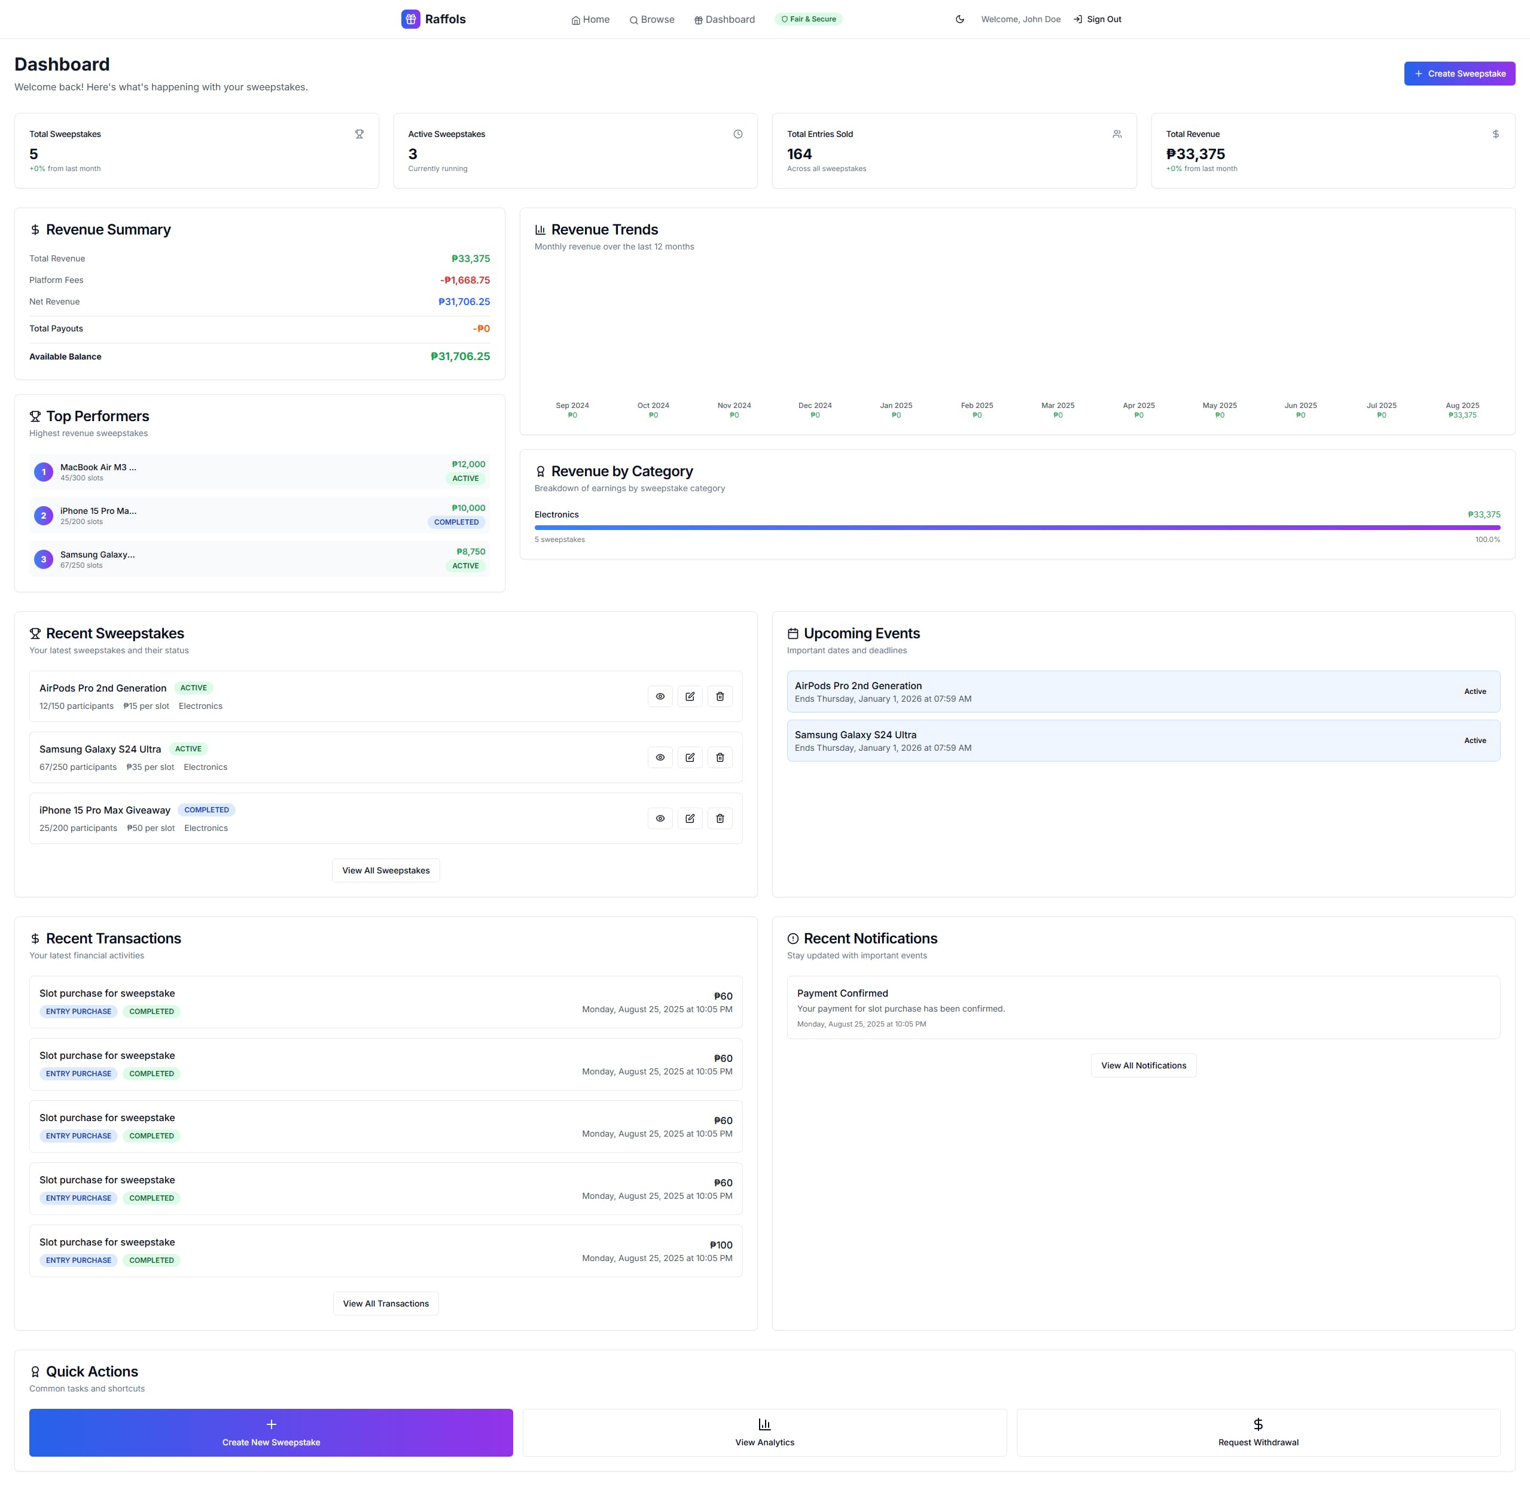Click the Electronics revenue progress bar
The height and width of the screenshot is (1486, 1530).
[x=1016, y=528]
